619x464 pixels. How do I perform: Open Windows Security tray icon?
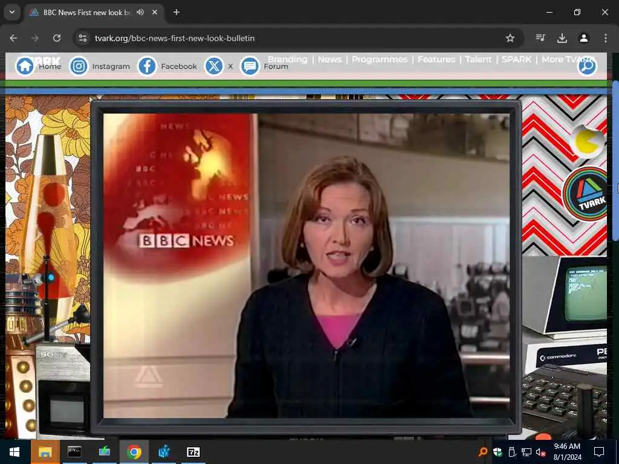[x=497, y=452]
